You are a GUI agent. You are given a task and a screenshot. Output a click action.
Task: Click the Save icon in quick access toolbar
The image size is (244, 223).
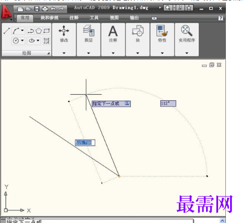click(x=37, y=8)
